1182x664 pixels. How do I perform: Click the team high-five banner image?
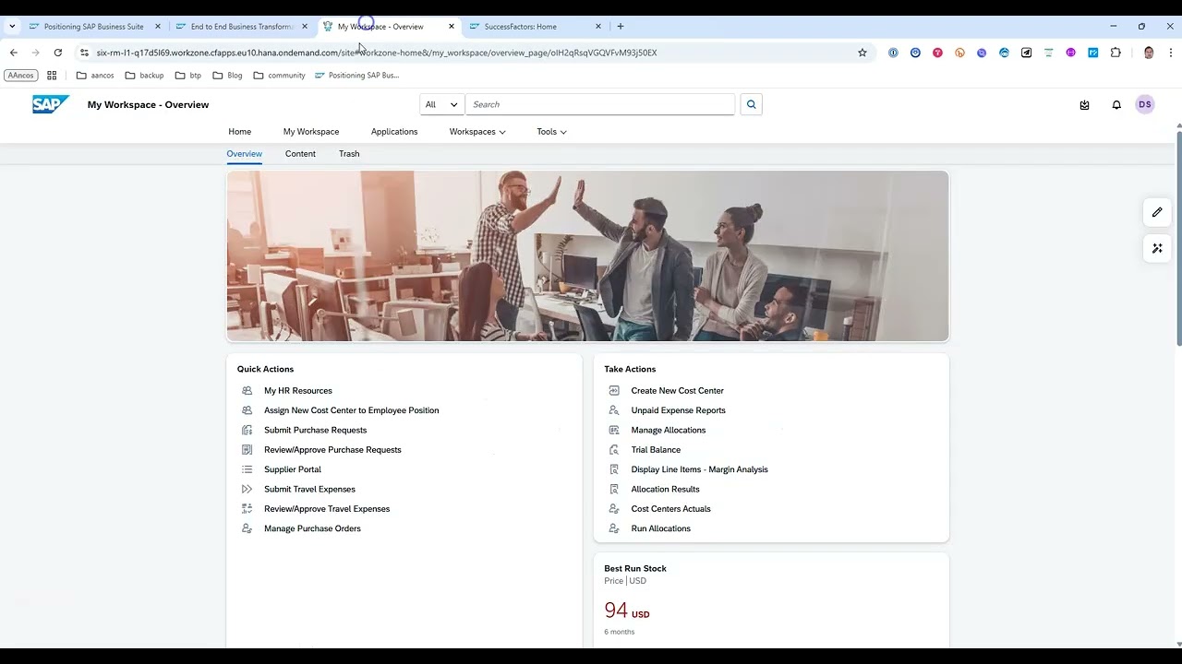pos(587,256)
